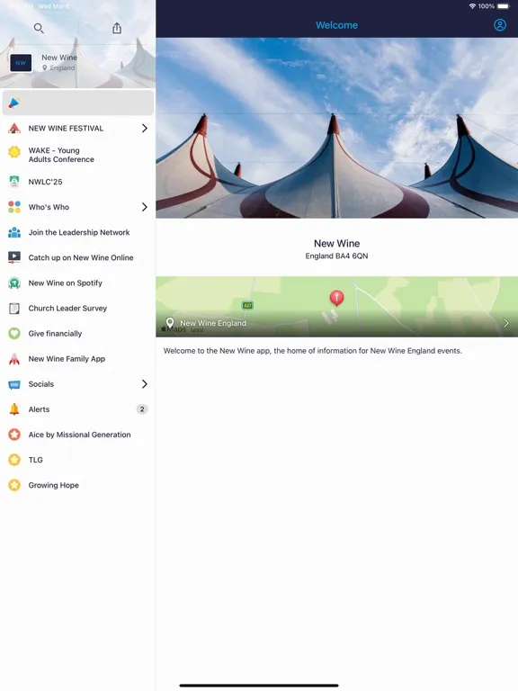Click the New Wine Online video icon
The image size is (518, 691).
tap(14, 257)
